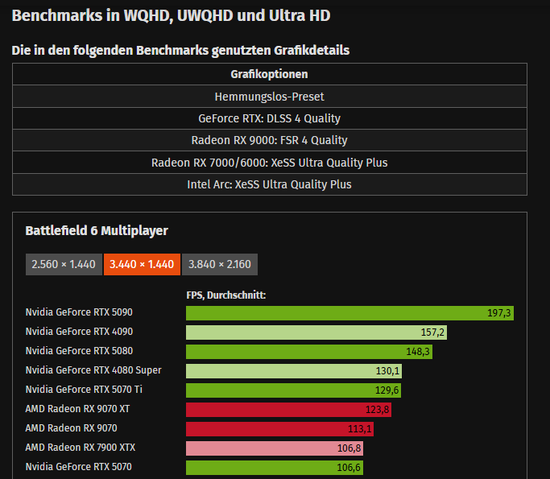Screen dimensions: 550x479
Task: Click the red 113,1 FPS bar
Action: pos(280,429)
